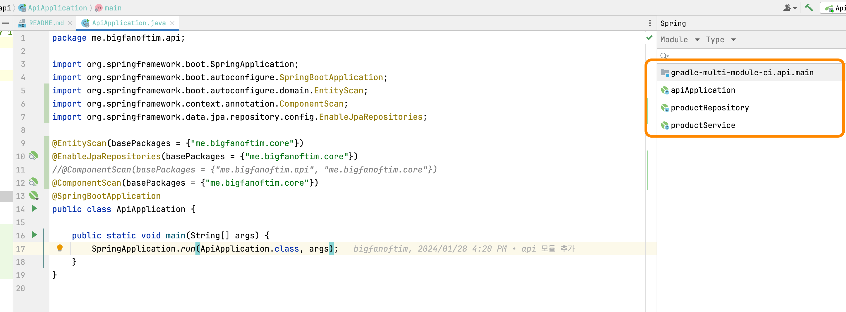Click the commented-out ComponentScan line 11
The height and width of the screenshot is (312, 846).
point(244,170)
